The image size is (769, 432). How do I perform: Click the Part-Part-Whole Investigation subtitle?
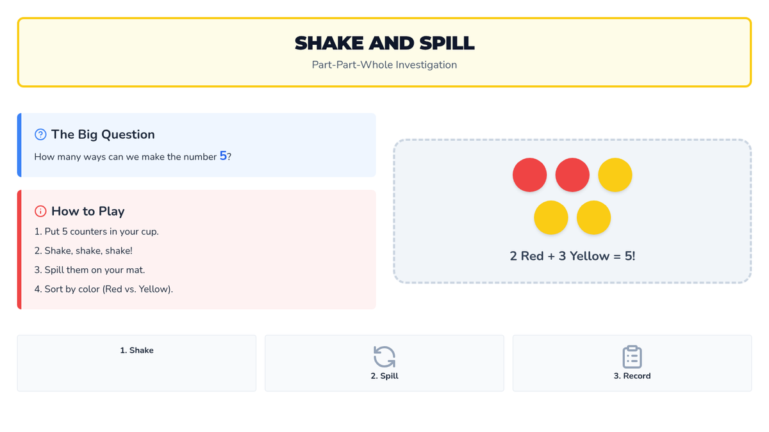(x=384, y=65)
